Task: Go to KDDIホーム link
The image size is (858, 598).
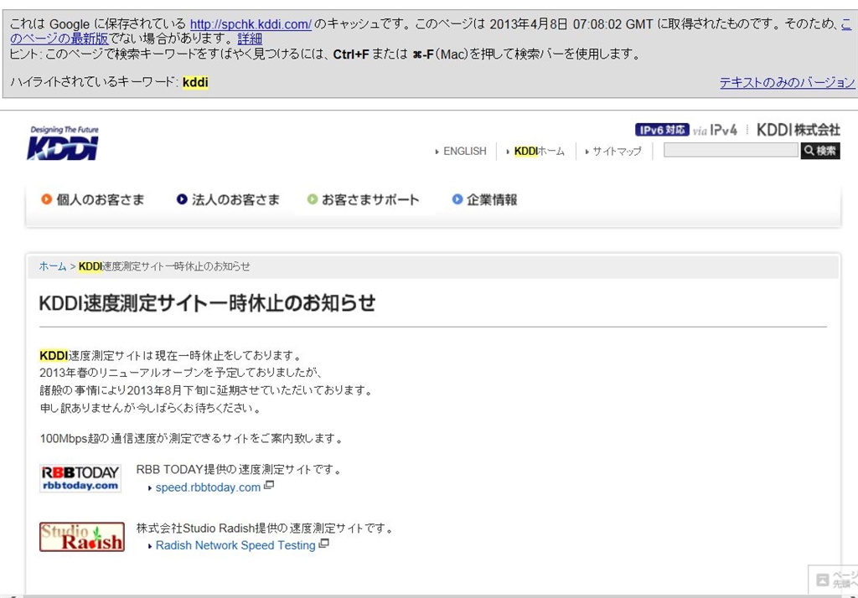Action: click(x=539, y=151)
